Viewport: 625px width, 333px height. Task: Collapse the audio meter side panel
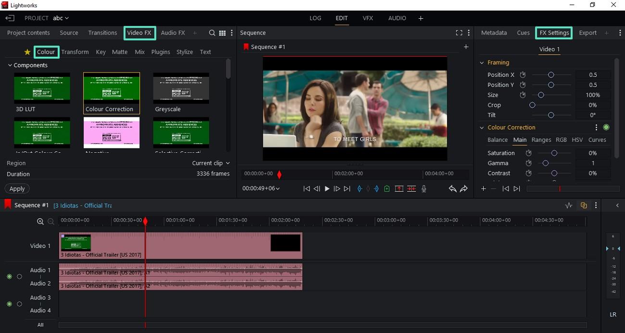(x=618, y=205)
